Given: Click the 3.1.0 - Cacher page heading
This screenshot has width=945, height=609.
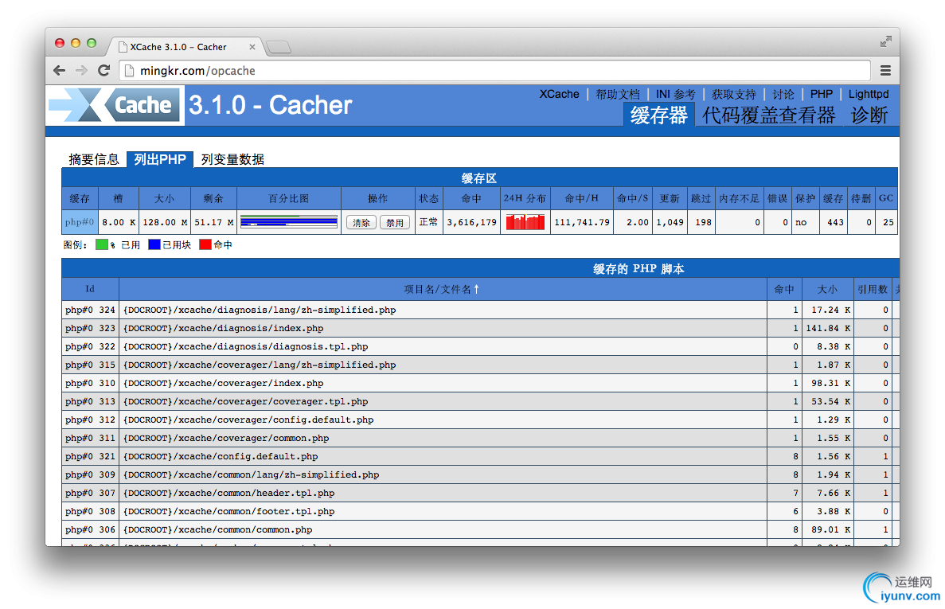Looking at the screenshot, I should pos(271,105).
